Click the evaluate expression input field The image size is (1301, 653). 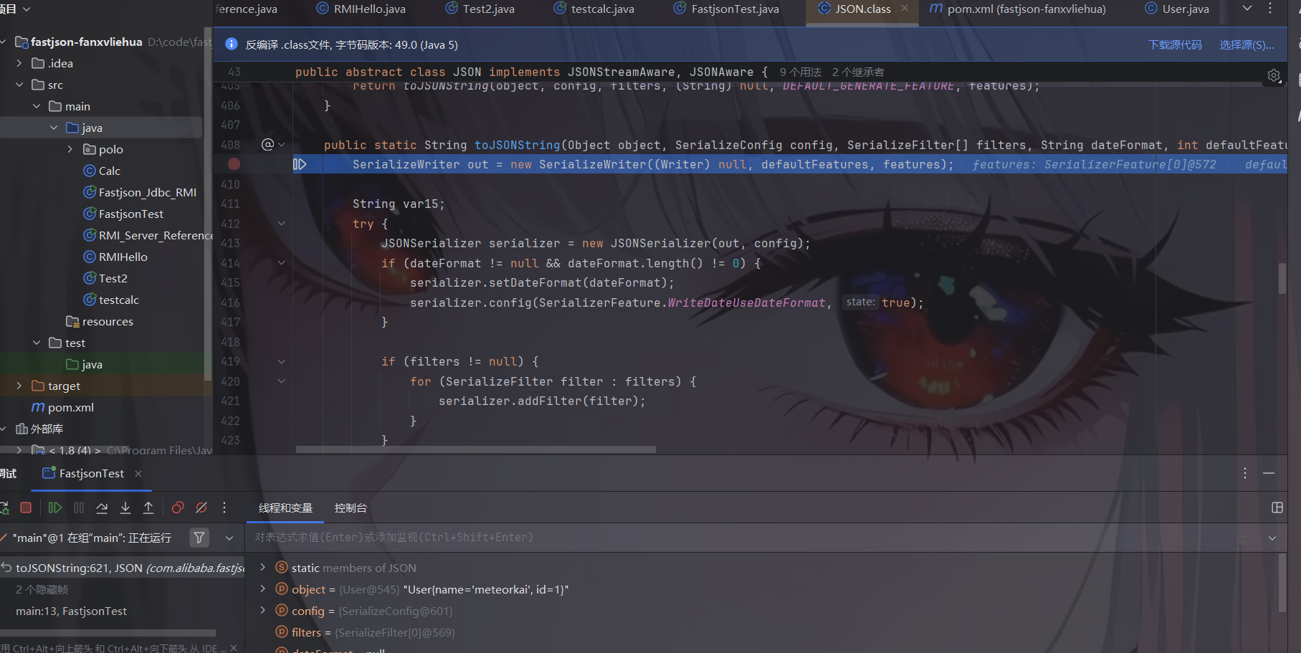[x=717, y=538]
